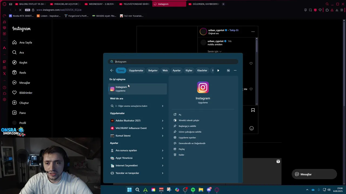This screenshot has width=346, height=194.
Task: Open Discord from taskbar
Action: click(x=209, y=190)
